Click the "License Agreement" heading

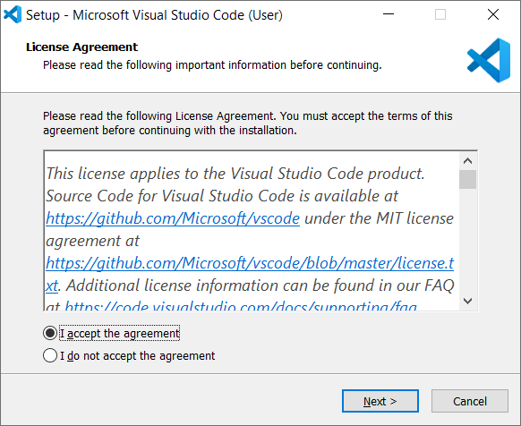[81, 47]
